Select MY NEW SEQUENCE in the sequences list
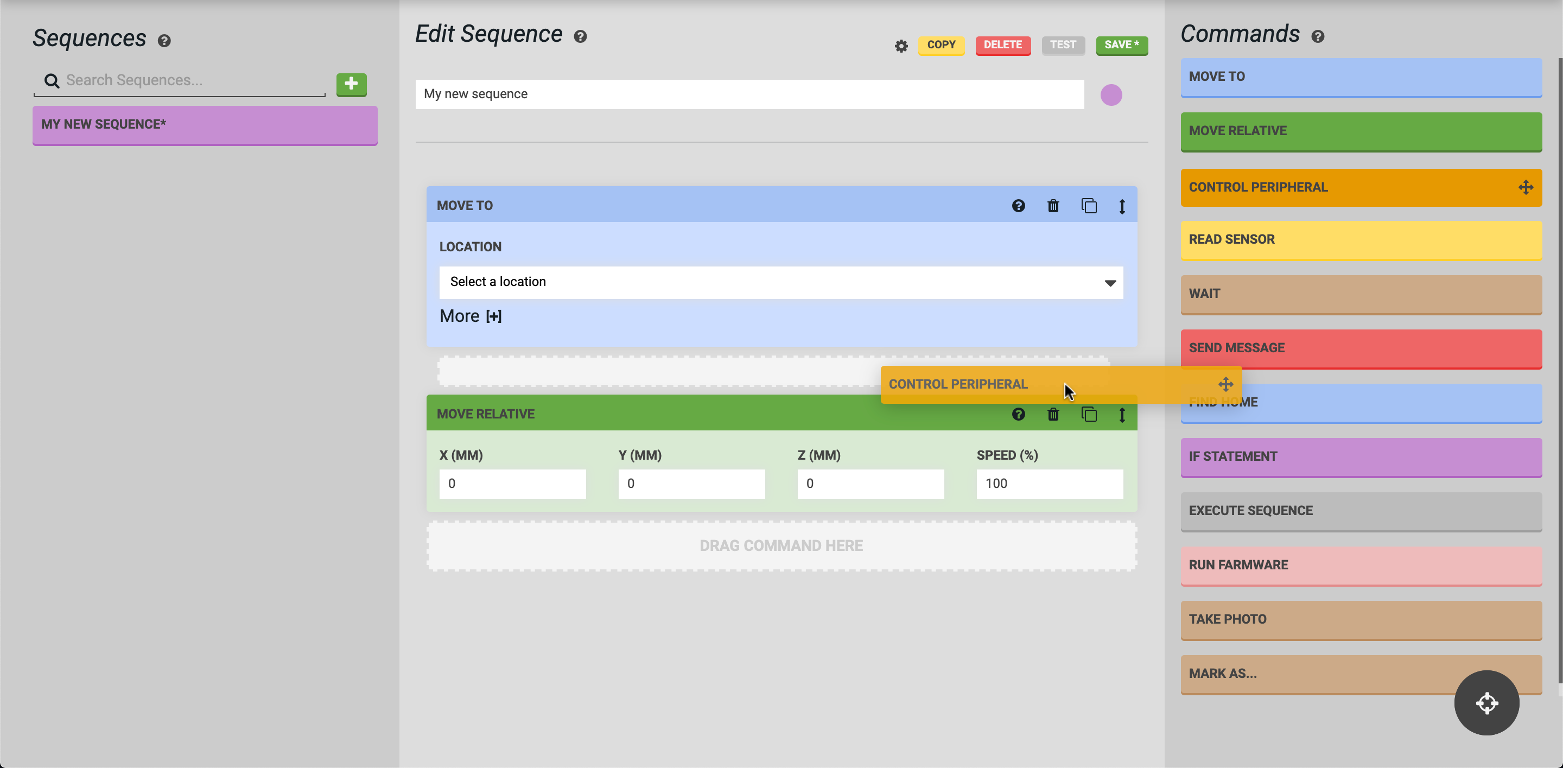Image resolution: width=1563 pixels, height=768 pixels. click(x=205, y=125)
